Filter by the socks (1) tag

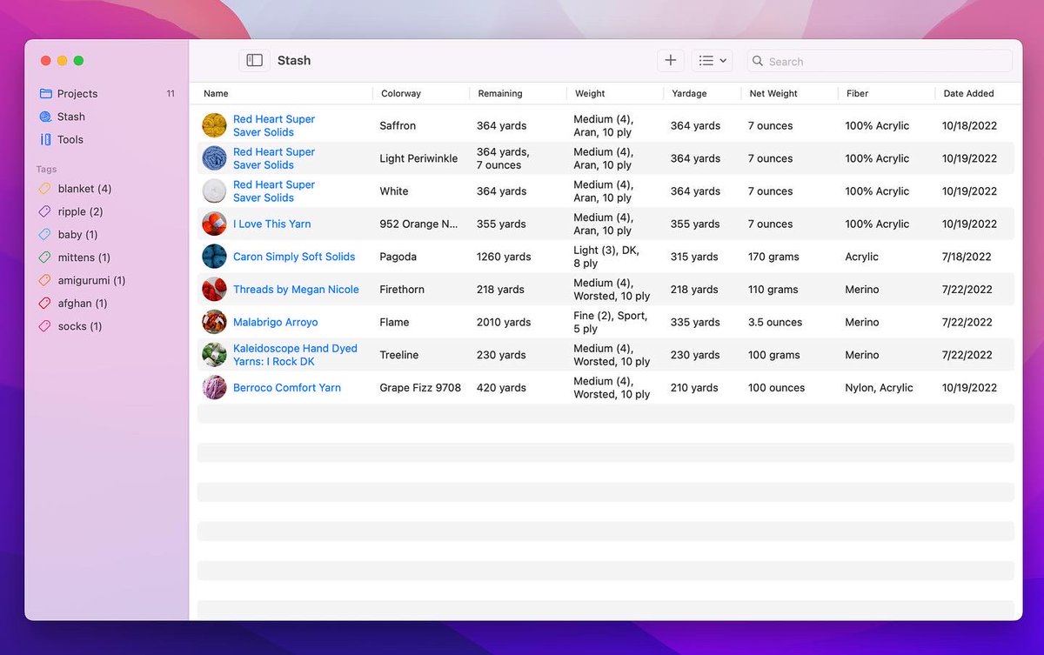tap(80, 326)
